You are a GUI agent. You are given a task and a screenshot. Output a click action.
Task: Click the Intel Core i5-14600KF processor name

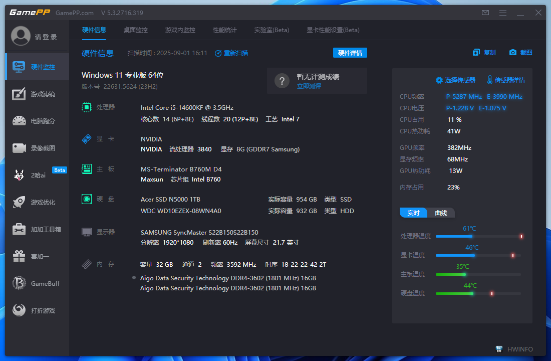(187, 107)
